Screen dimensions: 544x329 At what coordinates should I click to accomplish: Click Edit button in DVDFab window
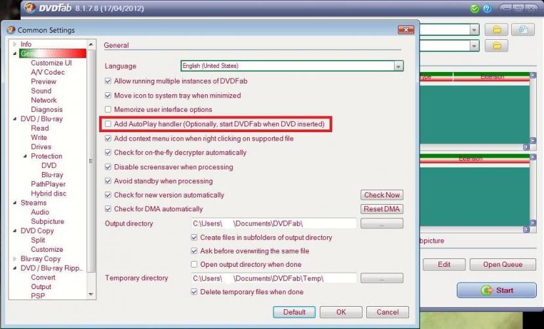pos(444,265)
